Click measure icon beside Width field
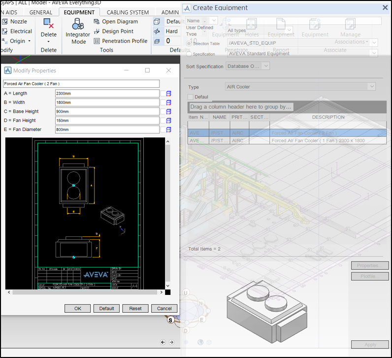 (x=169, y=102)
